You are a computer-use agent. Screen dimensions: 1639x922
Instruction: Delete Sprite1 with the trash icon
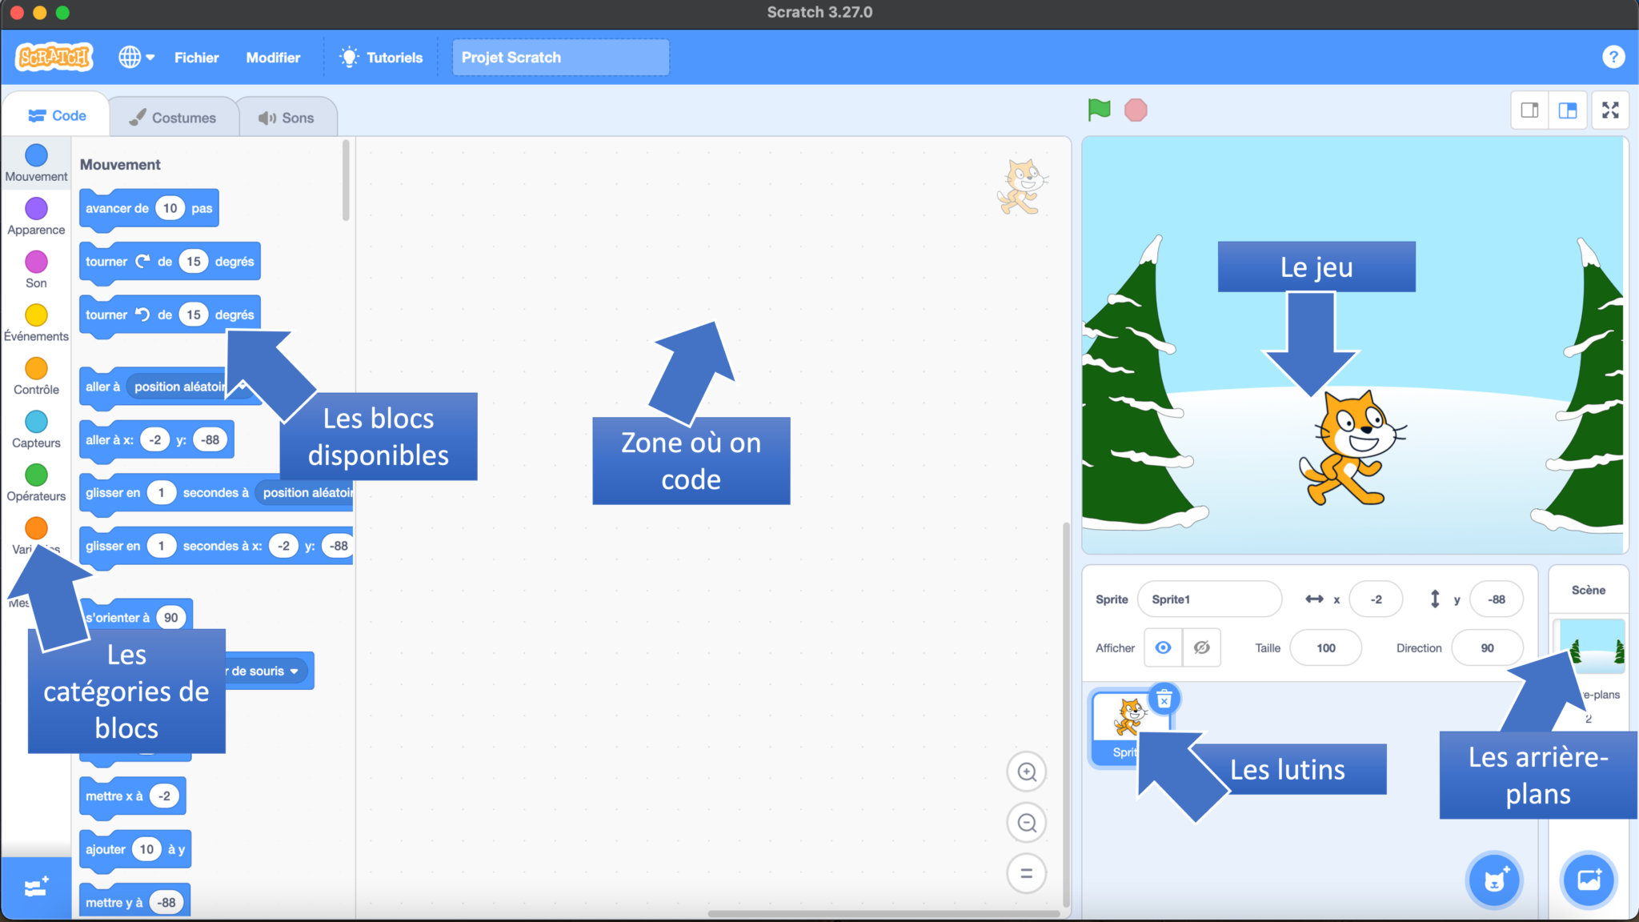pyautogui.click(x=1164, y=699)
